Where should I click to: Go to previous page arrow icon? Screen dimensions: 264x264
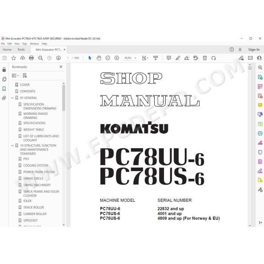(49, 58)
